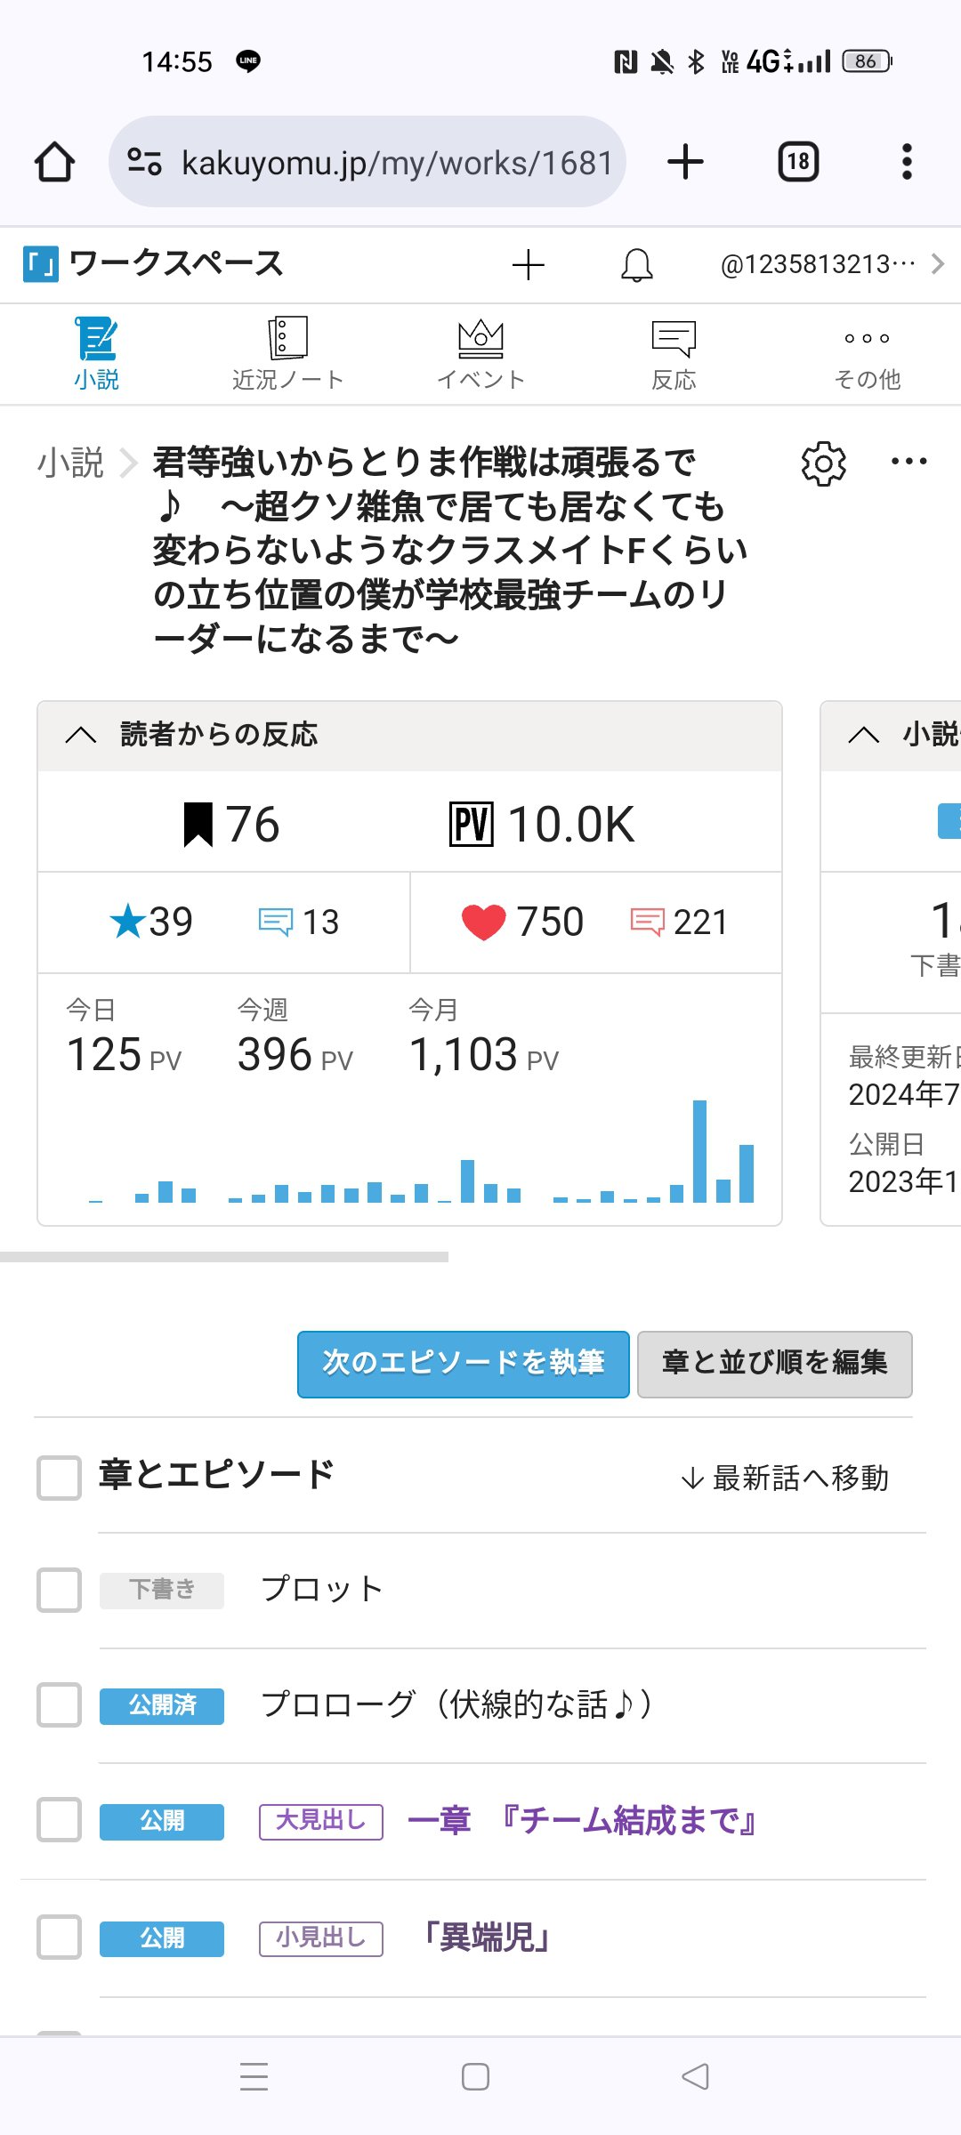Image resolution: width=961 pixels, height=2135 pixels.
Task: Open the tab switcher showing 18 tabs
Action: click(798, 162)
